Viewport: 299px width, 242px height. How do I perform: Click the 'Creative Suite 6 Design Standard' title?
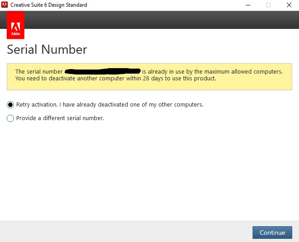49,5
